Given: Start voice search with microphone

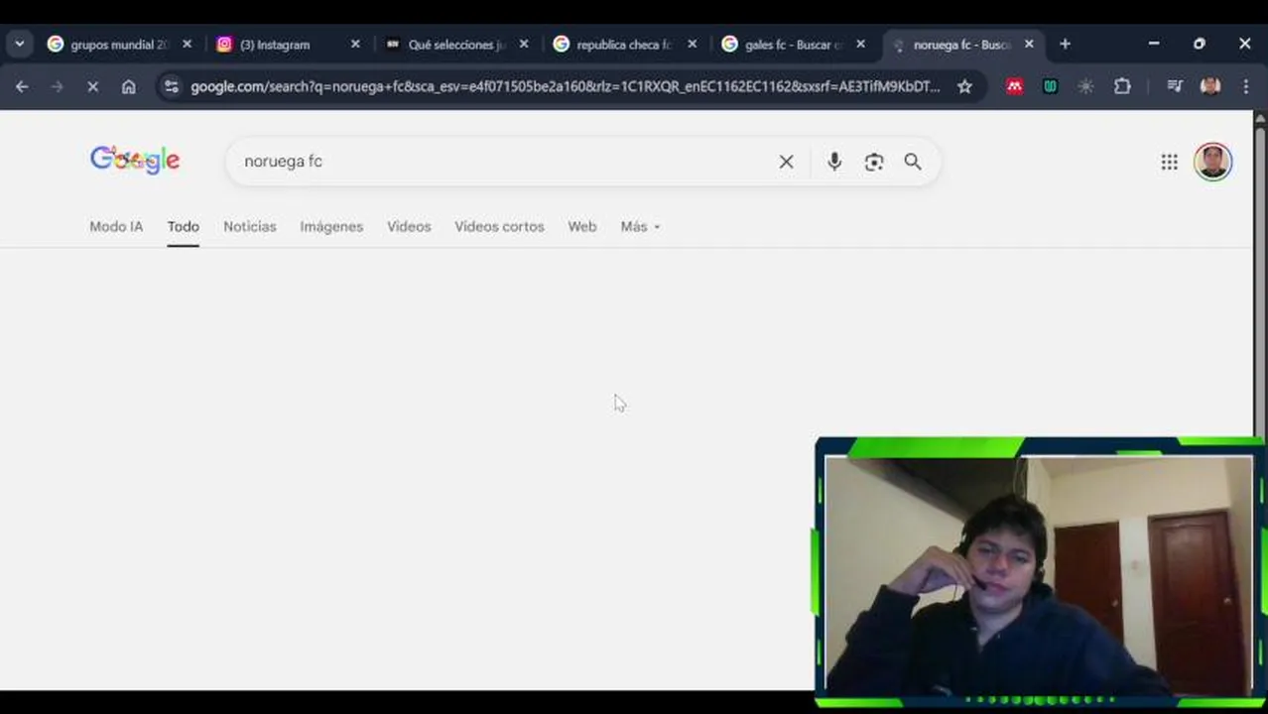Looking at the screenshot, I should [834, 162].
